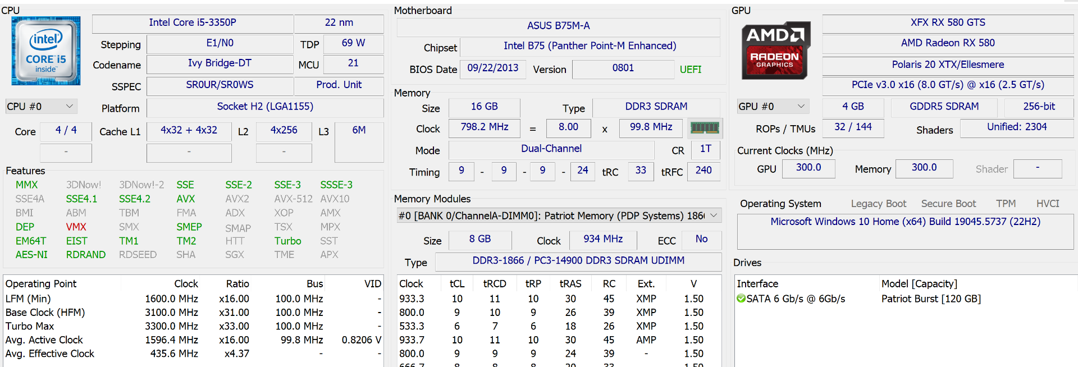Click the green memory module icon
1078x367 pixels.
[705, 128]
